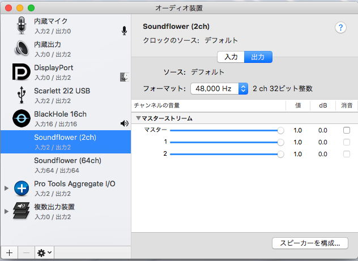Image resolution: width=358 pixels, height=261 pixels.
Task: Select 内蔵マイク in device list
Action: click(x=66, y=26)
